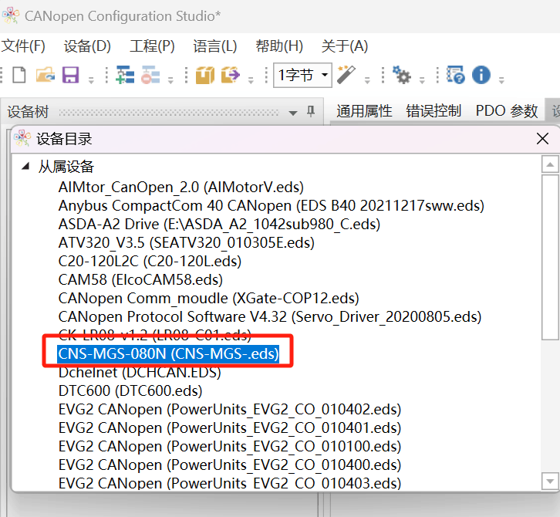Add device with green plus tree icon
This screenshot has height=517, width=560.
coord(125,75)
